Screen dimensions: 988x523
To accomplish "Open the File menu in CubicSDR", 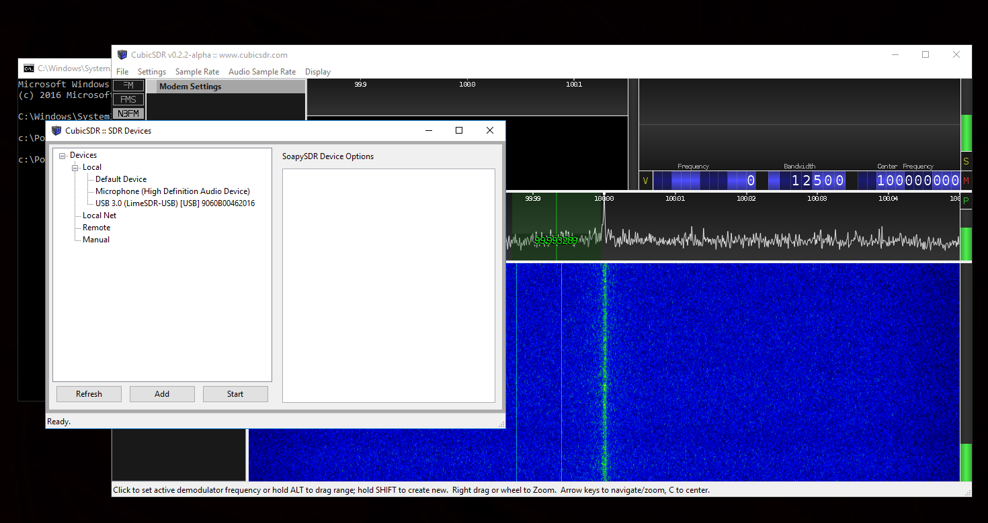I will [x=122, y=72].
